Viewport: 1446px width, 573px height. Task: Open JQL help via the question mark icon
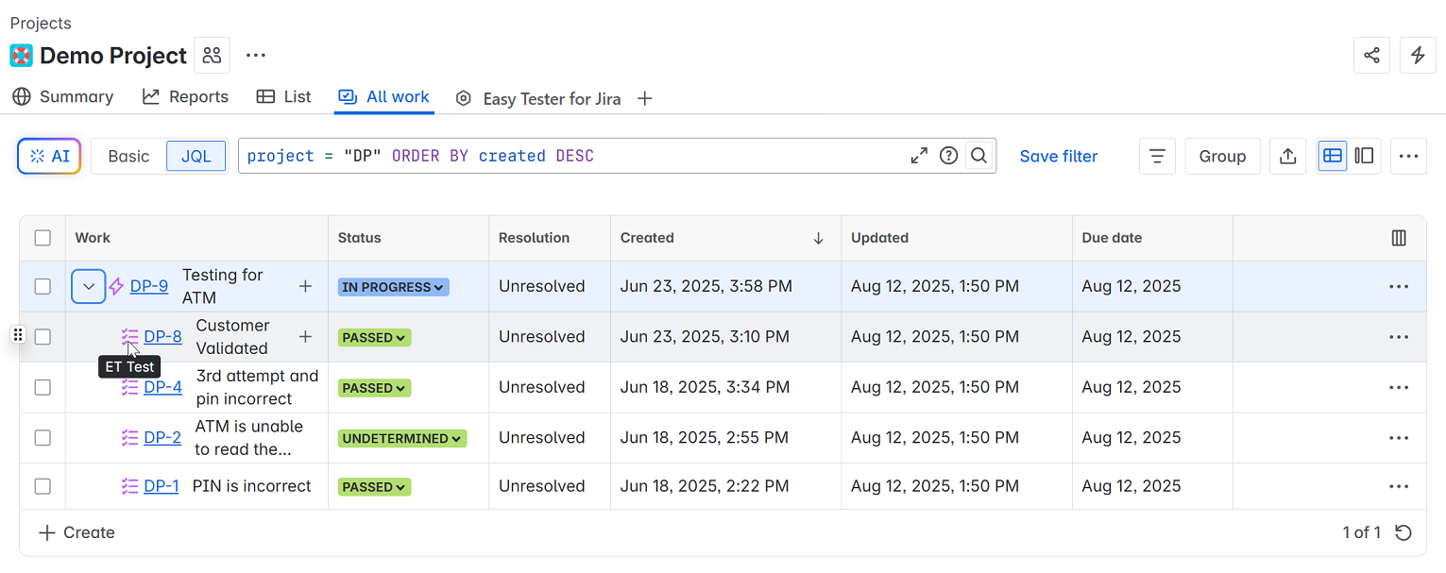click(x=948, y=156)
